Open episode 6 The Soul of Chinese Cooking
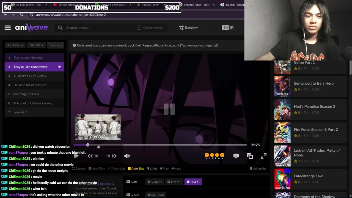The width and height of the screenshot is (352, 198). point(34,103)
